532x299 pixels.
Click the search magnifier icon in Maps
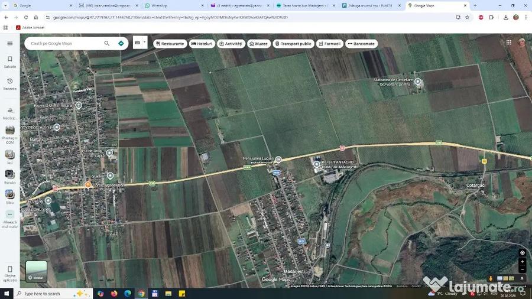[x=107, y=43]
